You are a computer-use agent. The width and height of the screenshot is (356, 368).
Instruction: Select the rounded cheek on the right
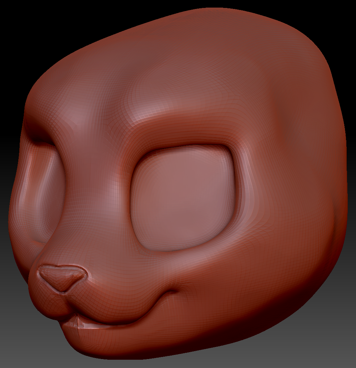(x=262, y=269)
